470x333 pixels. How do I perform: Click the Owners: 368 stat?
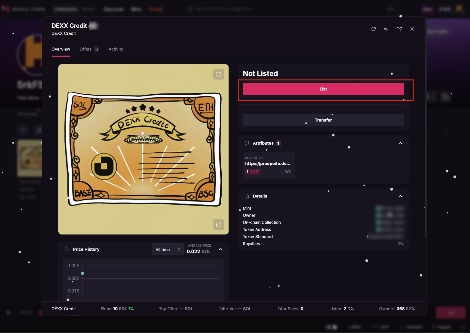pos(397,309)
